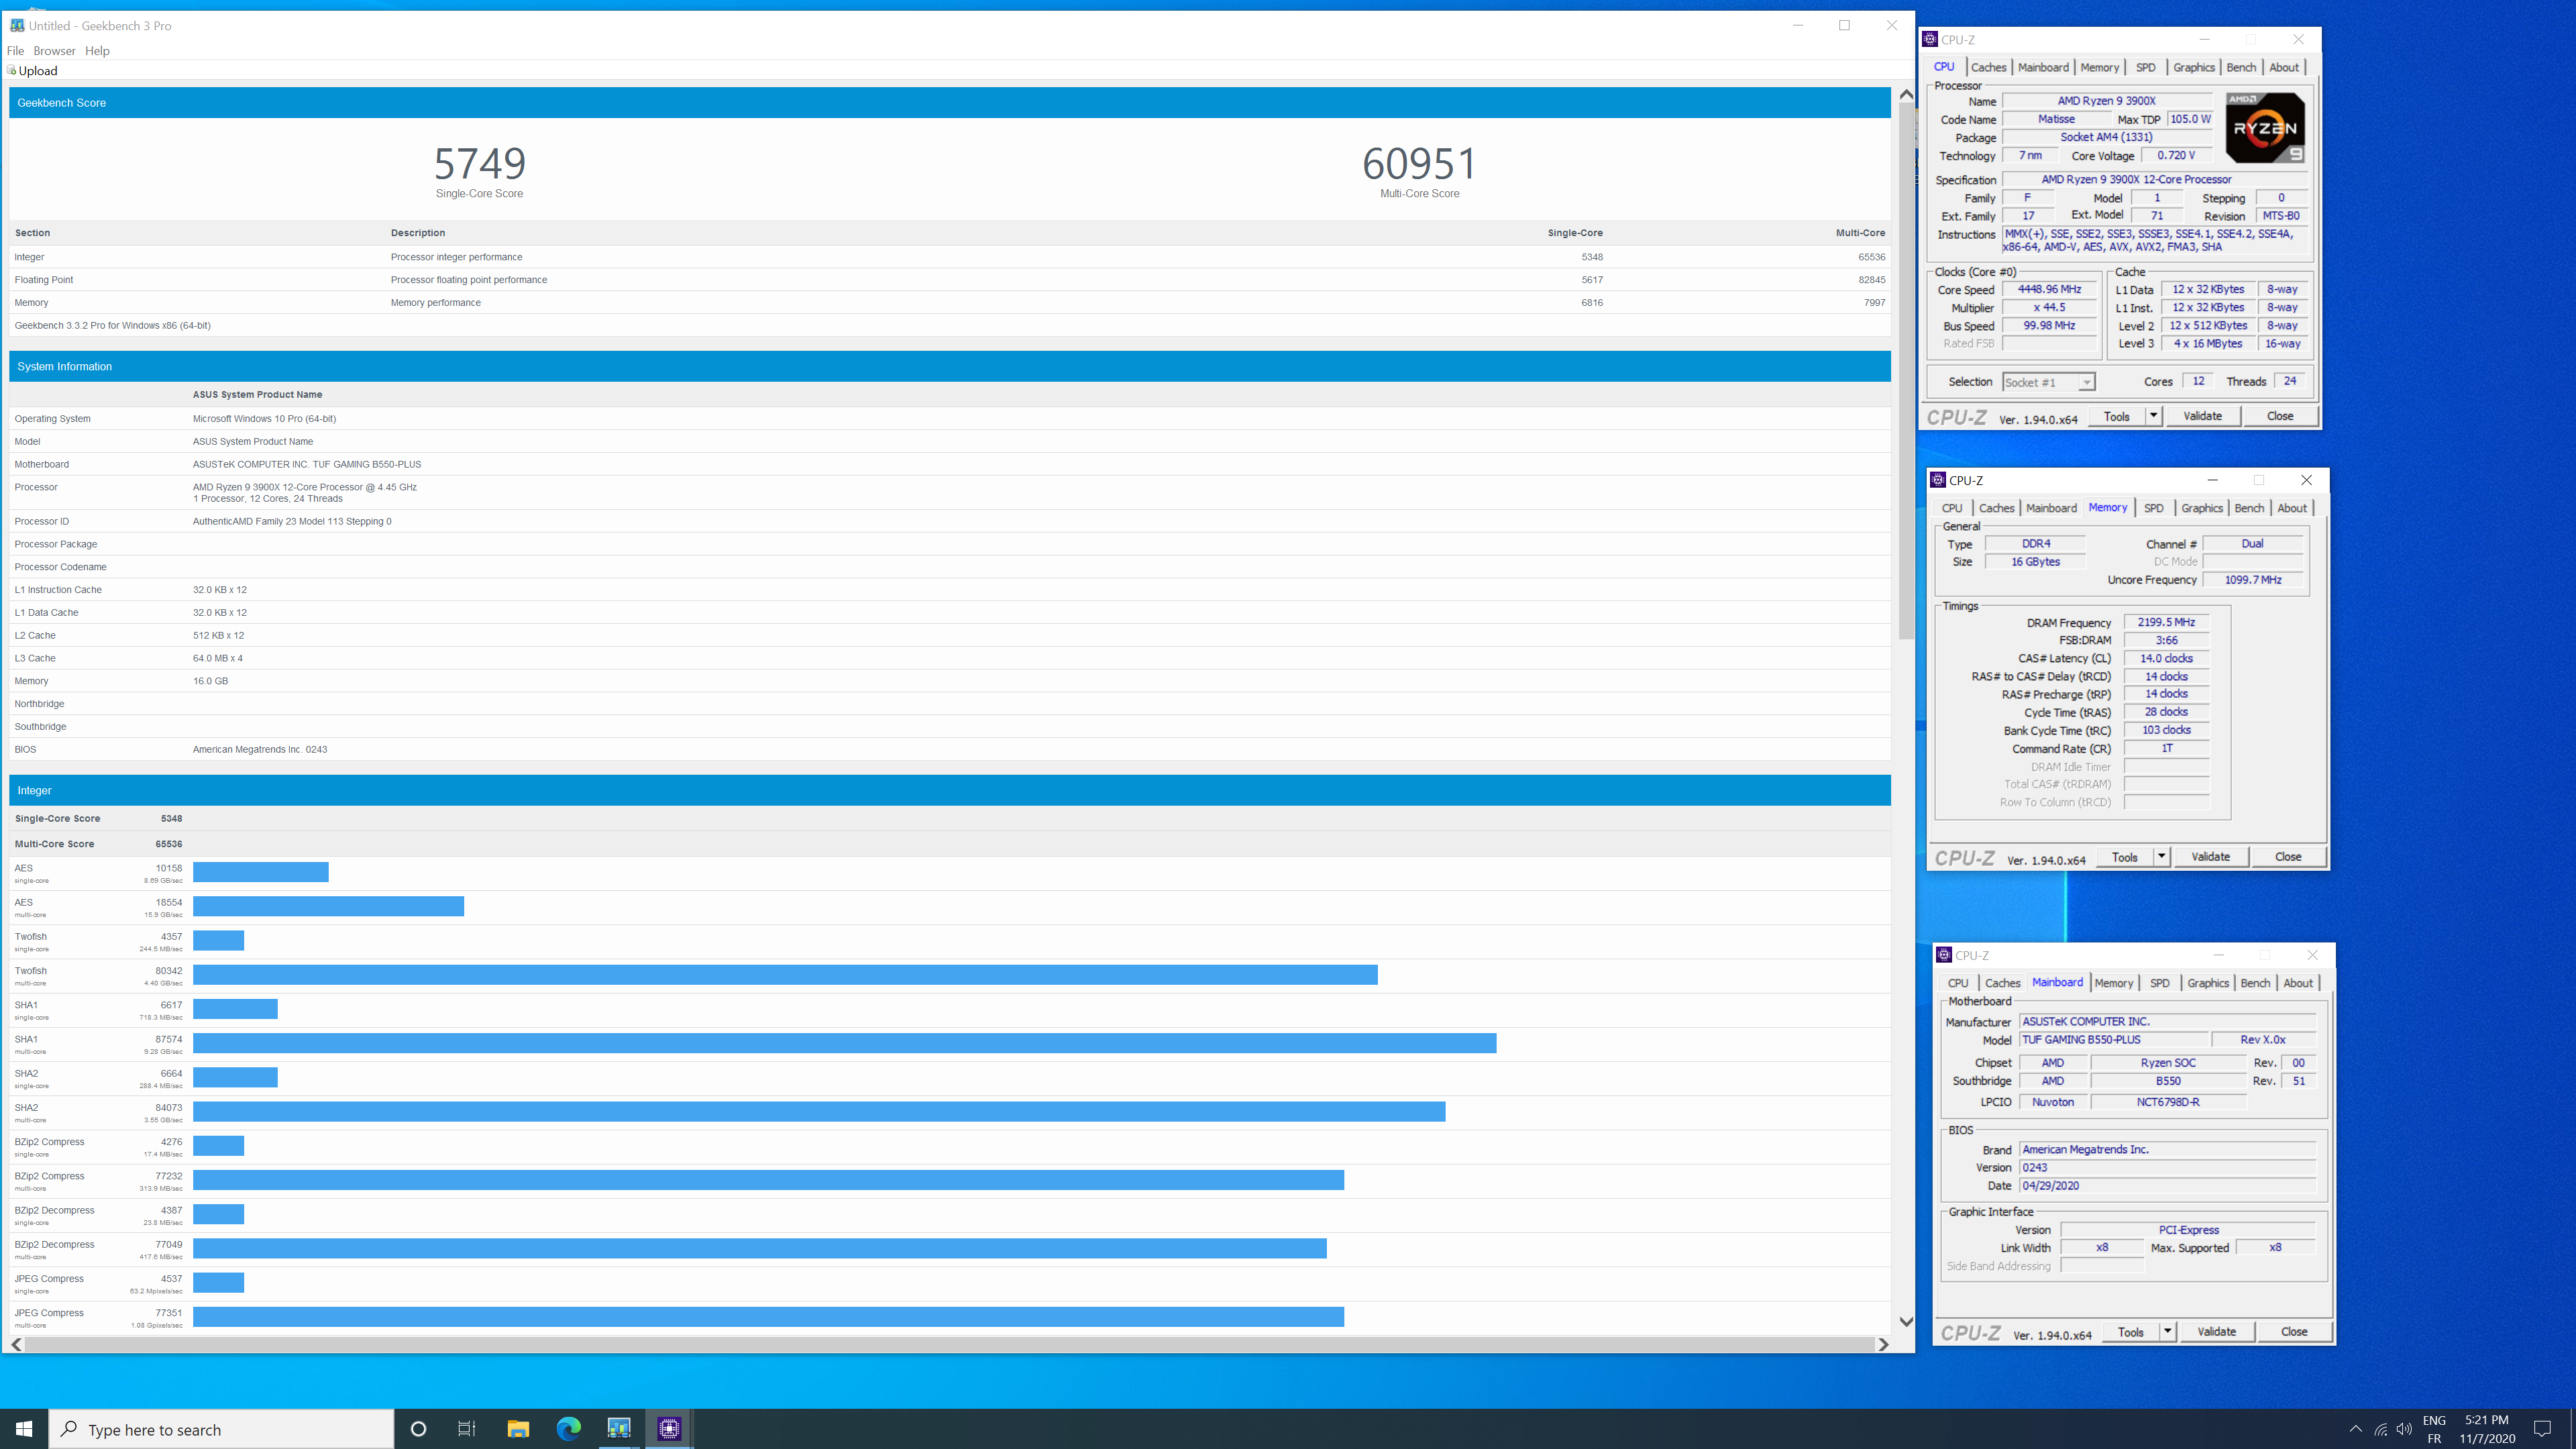Click the vertical scrollbar thumb in Geekbench
Screen dimensions: 2576x1449
click(1906, 370)
